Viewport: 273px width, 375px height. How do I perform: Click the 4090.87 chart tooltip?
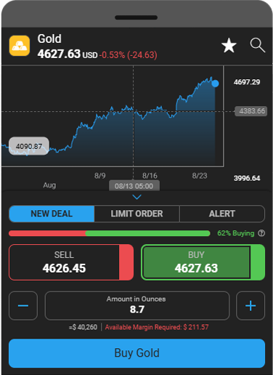[x=29, y=146]
